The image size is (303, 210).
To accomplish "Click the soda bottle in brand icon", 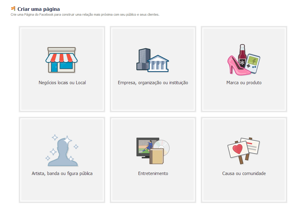I will (x=242, y=56).
